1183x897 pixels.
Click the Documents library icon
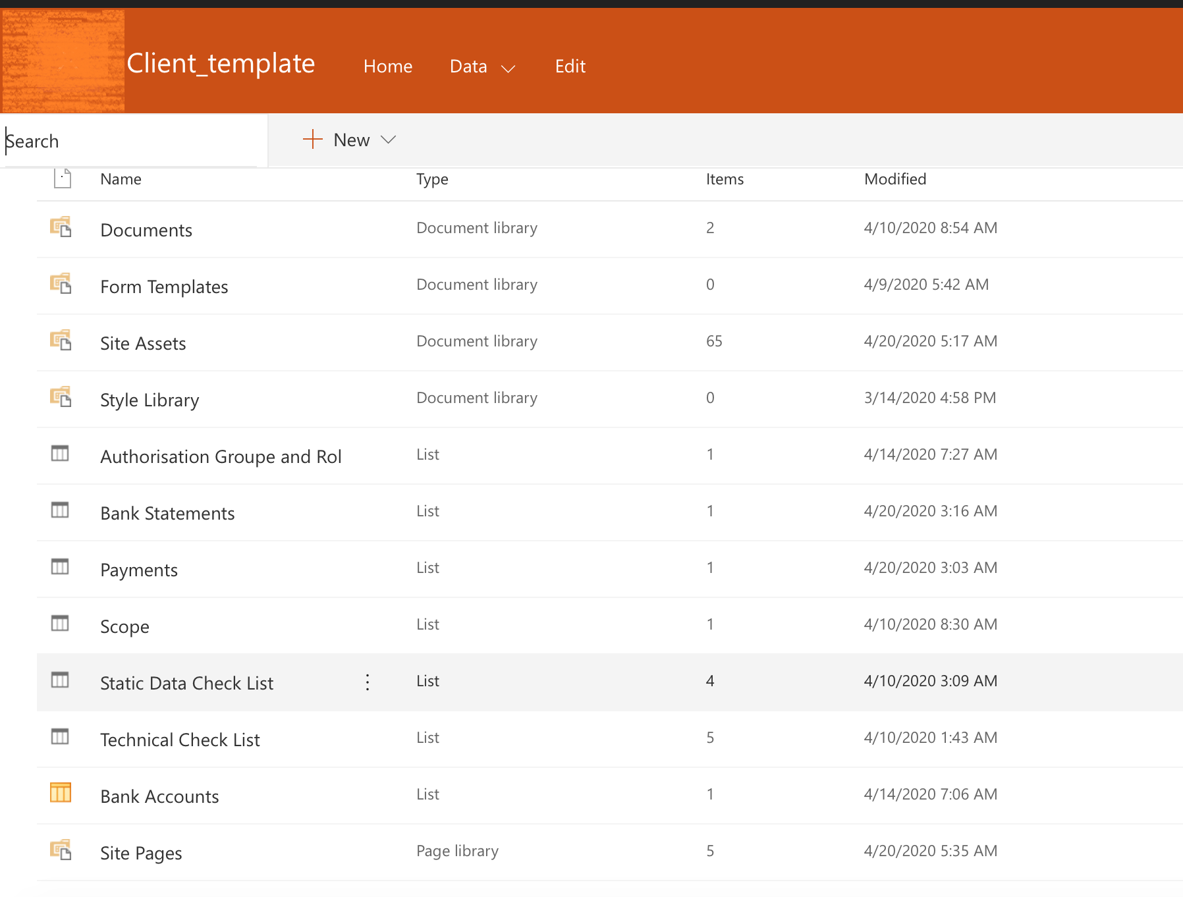point(61,227)
